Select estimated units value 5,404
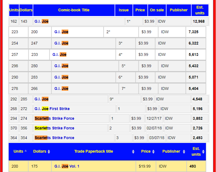216x172 pixels. pyautogui.click(x=193, y=88)
